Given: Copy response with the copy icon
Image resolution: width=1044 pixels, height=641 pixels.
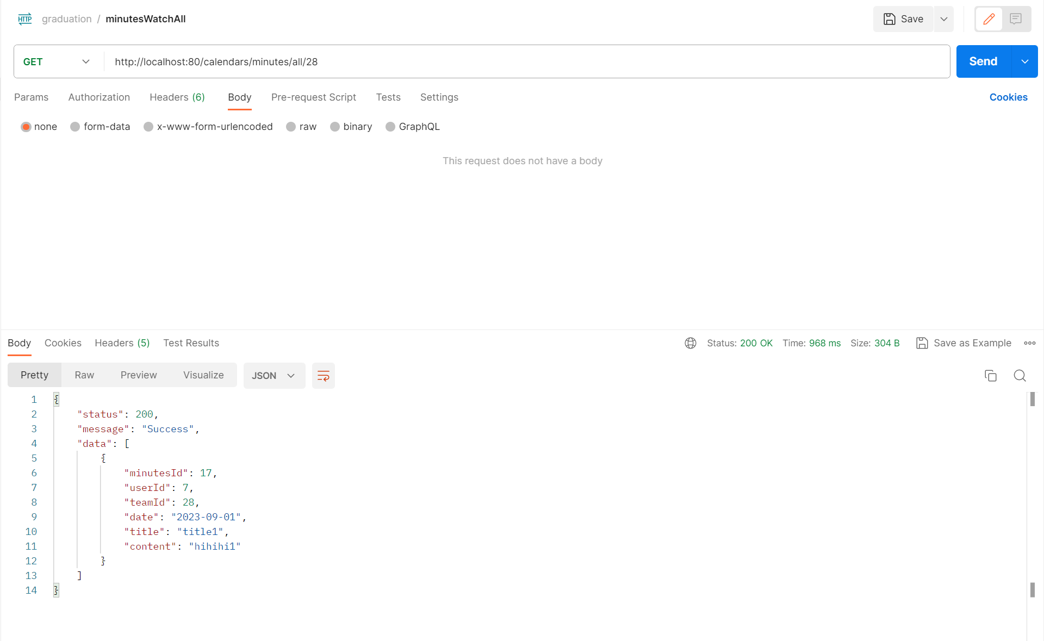Looking at the screenshot, I should pyautogui.click(x=991, y=376).
